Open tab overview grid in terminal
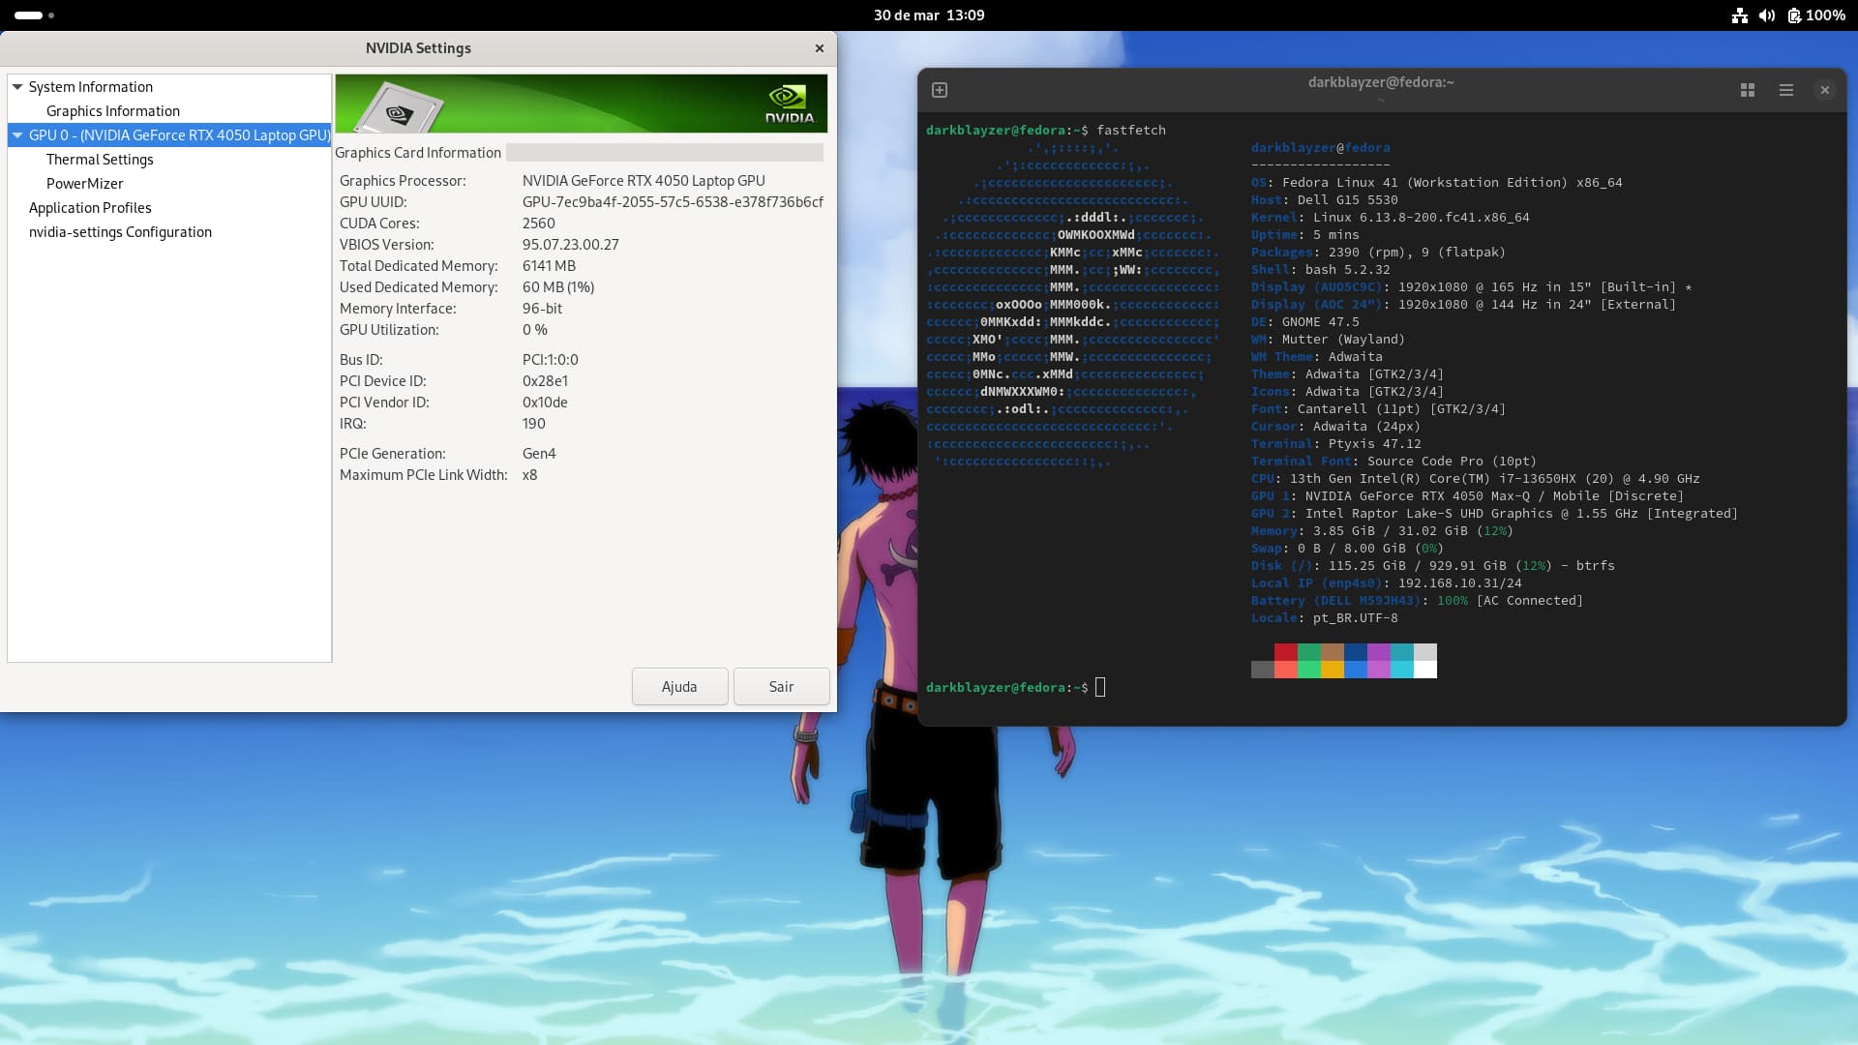 tap(1748, 90)
